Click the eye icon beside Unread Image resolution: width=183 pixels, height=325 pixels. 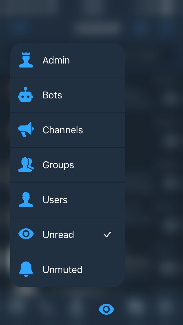click(x=26, y=234)
